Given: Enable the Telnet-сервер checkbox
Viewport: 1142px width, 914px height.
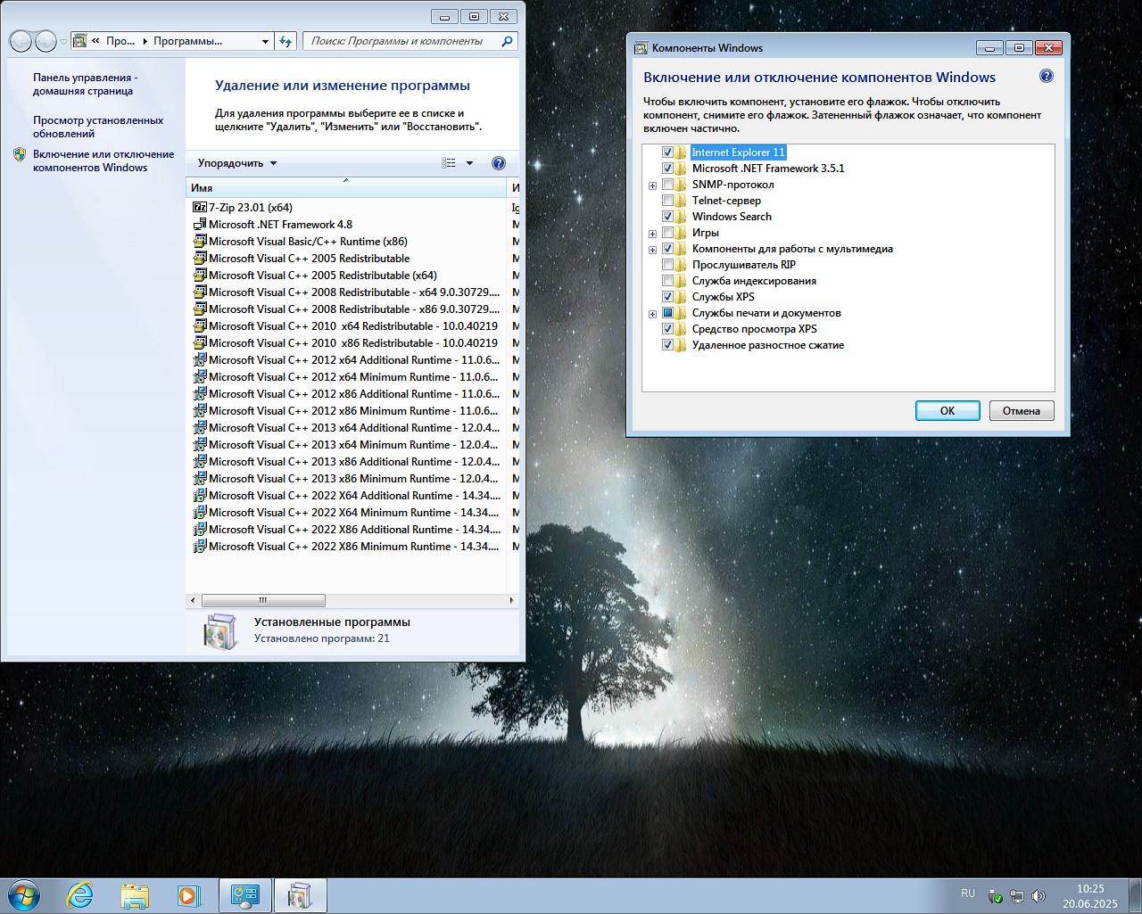Looking at the screenshot, I should click(667, 201).
